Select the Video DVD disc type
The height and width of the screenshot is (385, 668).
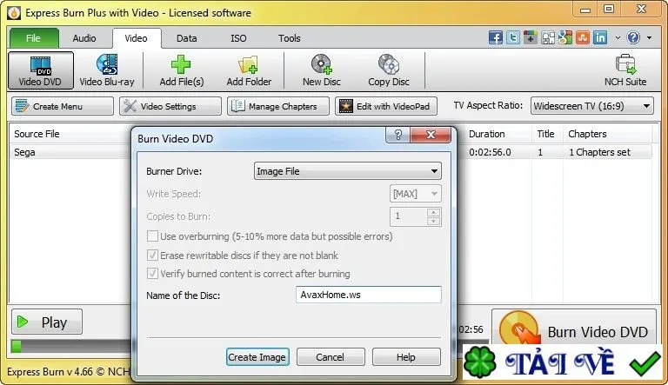41,70
